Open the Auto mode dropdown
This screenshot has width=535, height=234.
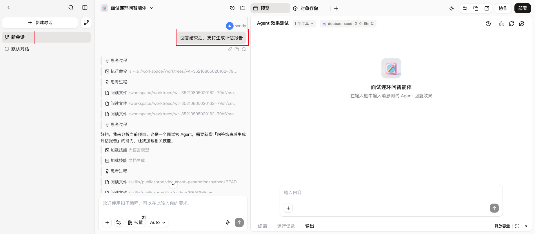[x=158, y=222]
